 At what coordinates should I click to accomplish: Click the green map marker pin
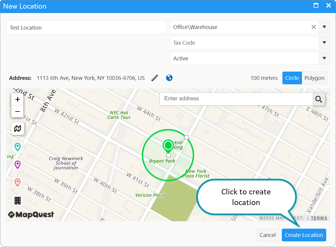(168, 146)
